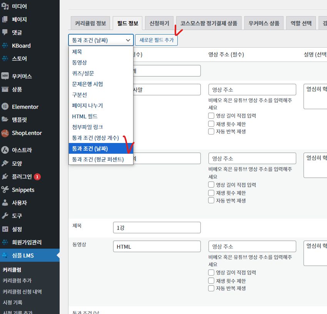Image resolution: width=327 pixels, height=314 pixels.
Task: Click the KBoard sidebar icon
Action: point(5,45)
